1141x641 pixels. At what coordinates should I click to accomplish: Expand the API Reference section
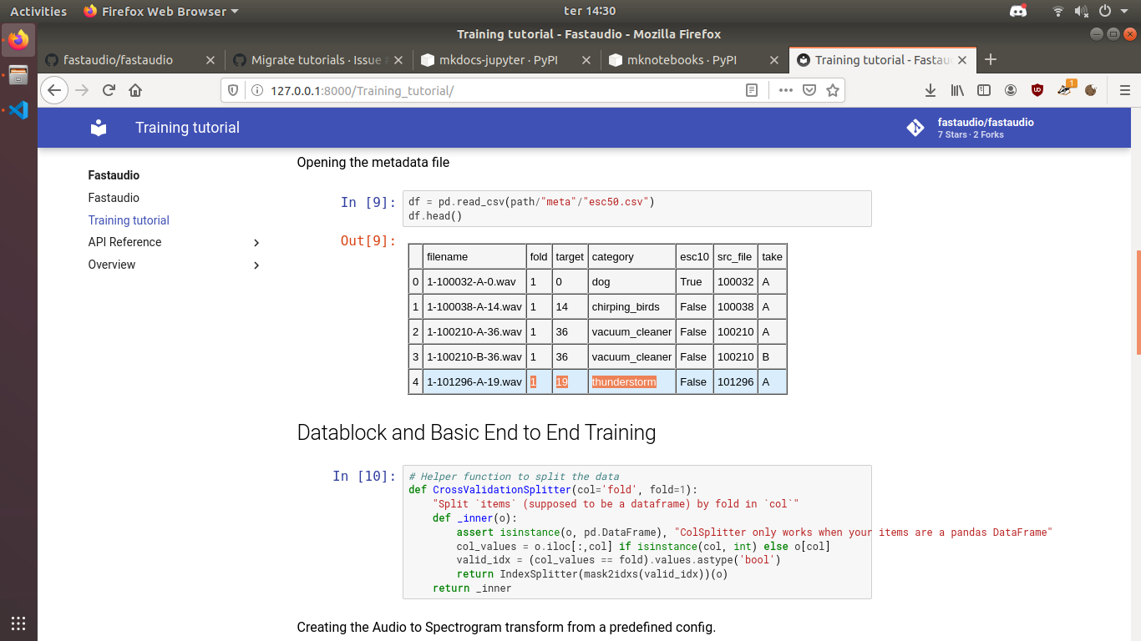256,242
